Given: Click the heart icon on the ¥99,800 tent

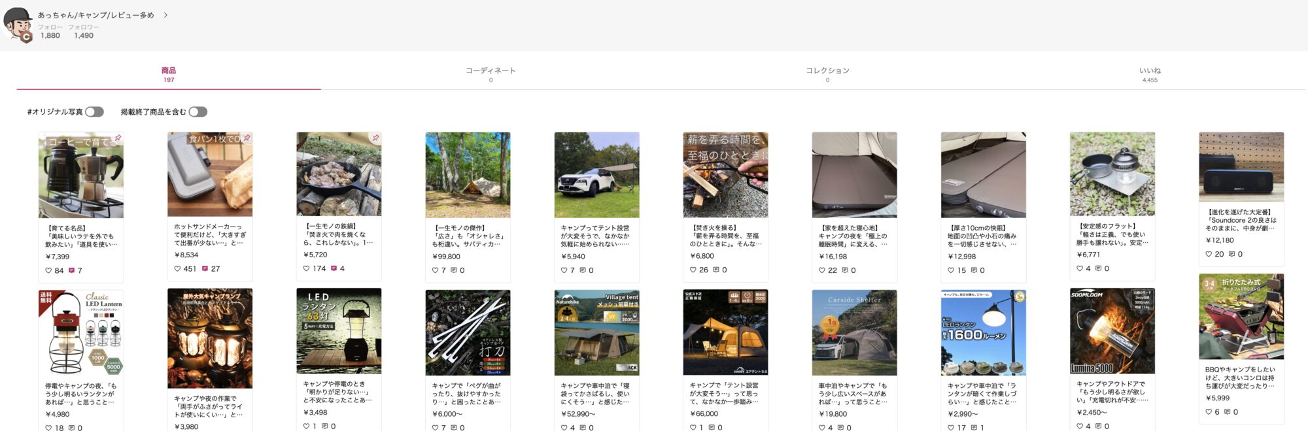Looking at the screenshot, I should [x=435, y=270].
